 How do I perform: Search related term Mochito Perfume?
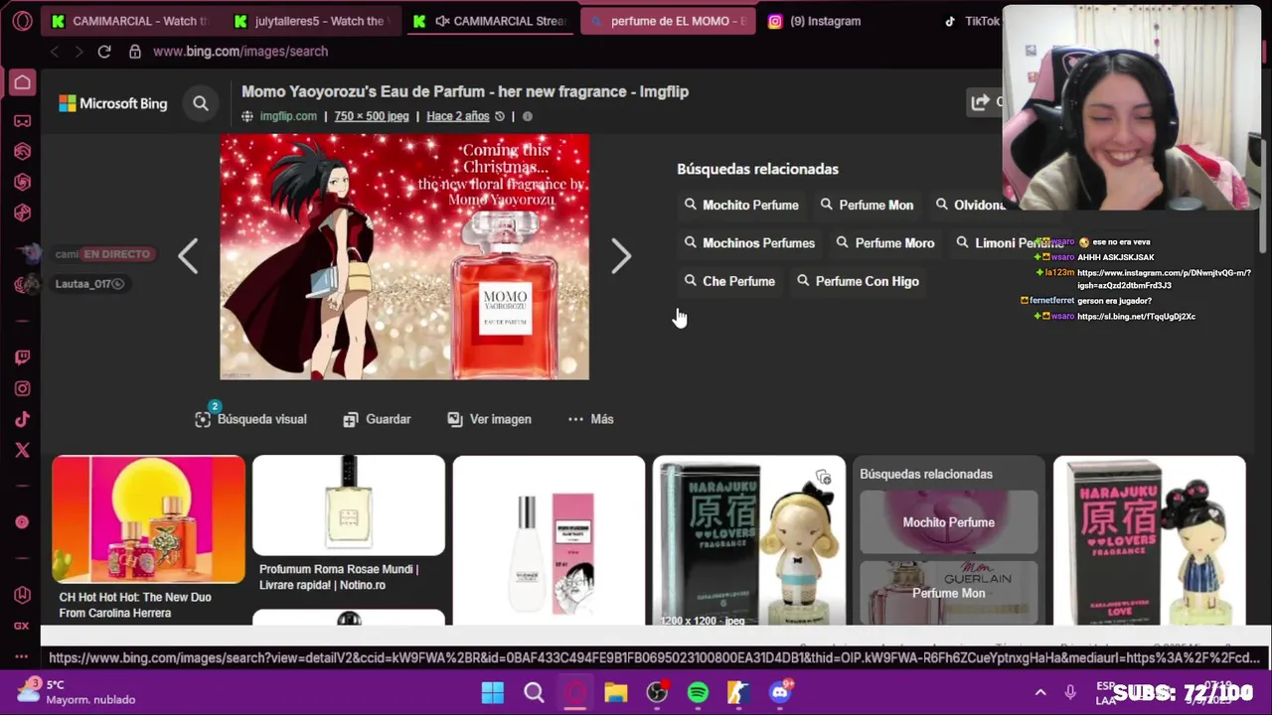[x=741, y=205]
